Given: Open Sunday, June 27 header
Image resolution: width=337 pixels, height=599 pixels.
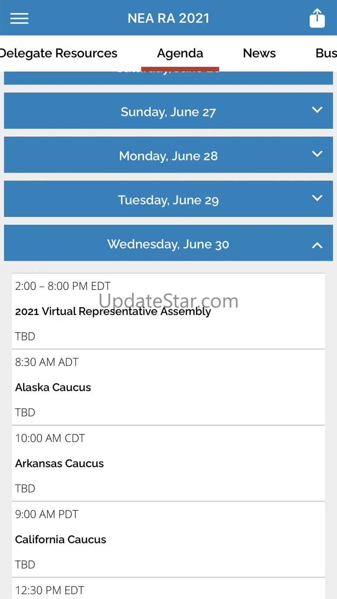Looking at the screenshot, I should 168,112.
